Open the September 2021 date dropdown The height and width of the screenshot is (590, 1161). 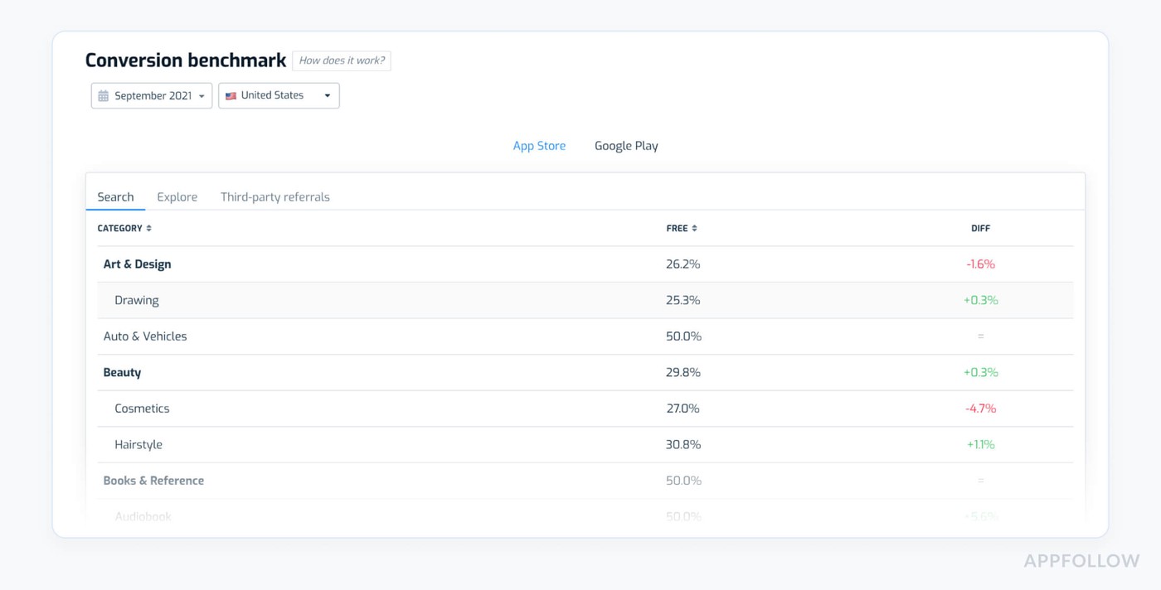click(x=151, y=95)
